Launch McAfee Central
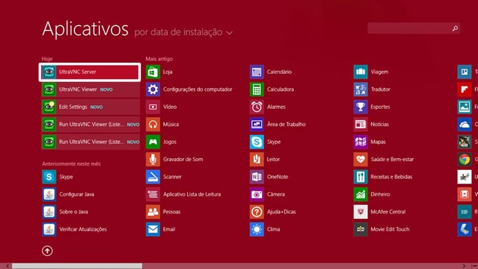The height and width of the screenshot is (269, 478). coord(380,212)
